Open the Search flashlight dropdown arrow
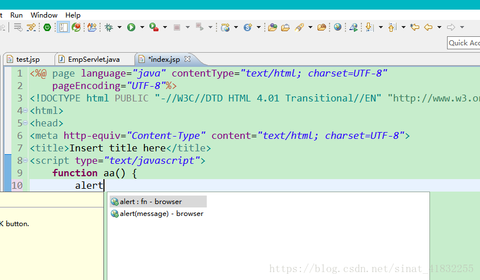The height and width of the screenshot is (280, 480). [310, 27]
